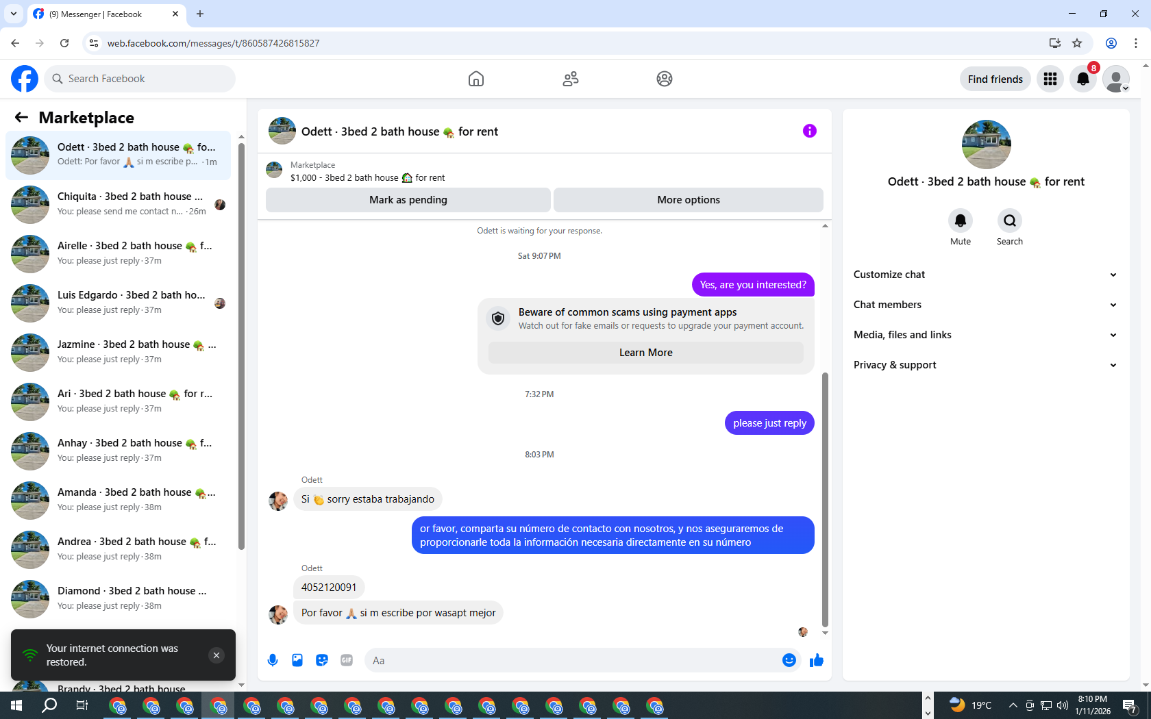Viewport: 1151px width, 719px height.
Task: Open the Facebook apps menu grid icon
Action: 1050,79
